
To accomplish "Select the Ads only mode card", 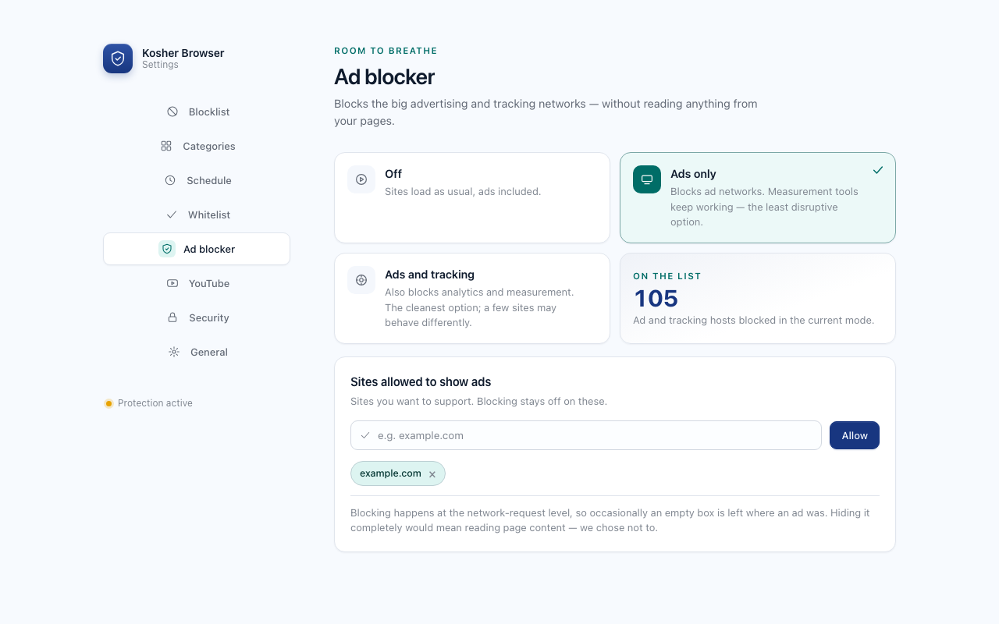I will 758,198.
